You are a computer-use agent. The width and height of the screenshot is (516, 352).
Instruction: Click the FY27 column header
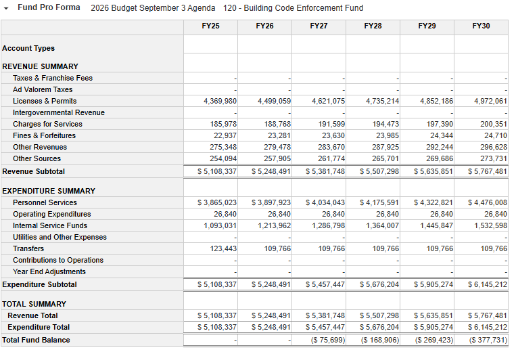pos(319,26)
